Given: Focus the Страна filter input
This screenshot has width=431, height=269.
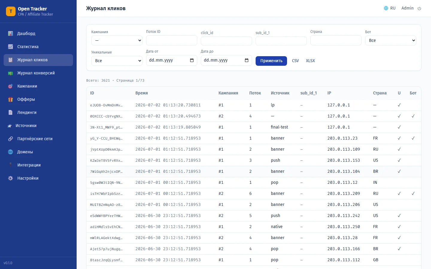Looking at the screenshot, I should 336,40.
